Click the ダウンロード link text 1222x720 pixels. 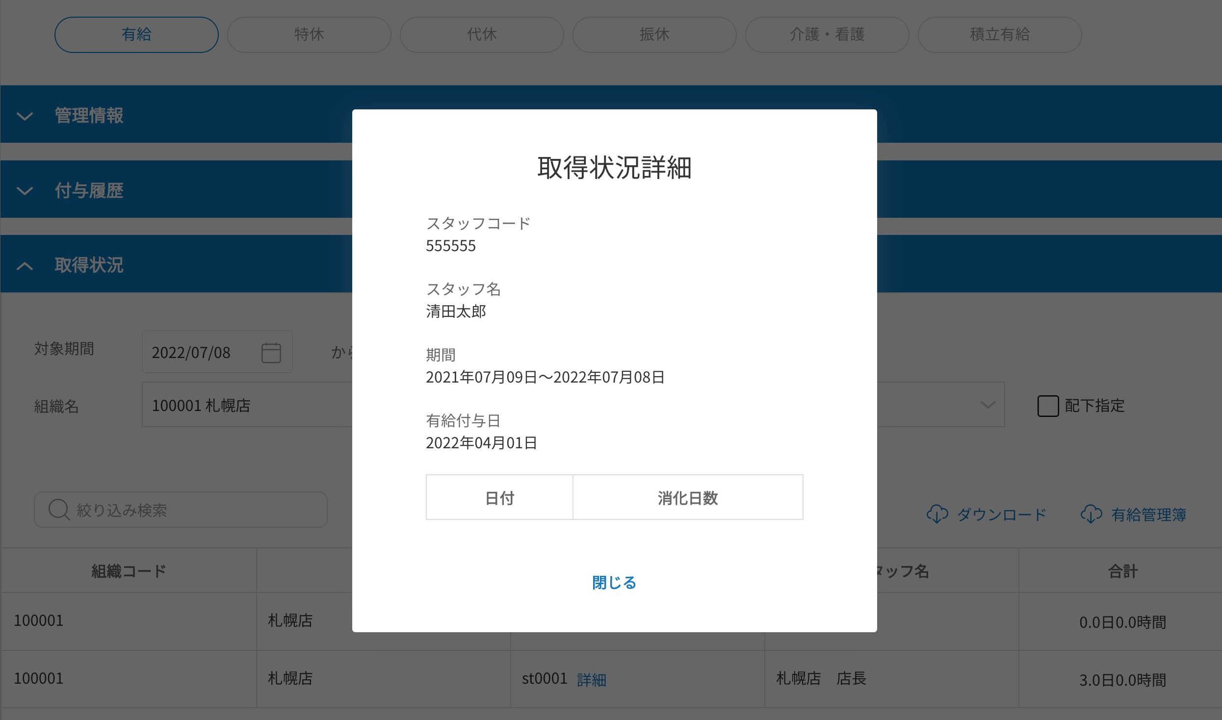coord(1002,514)
